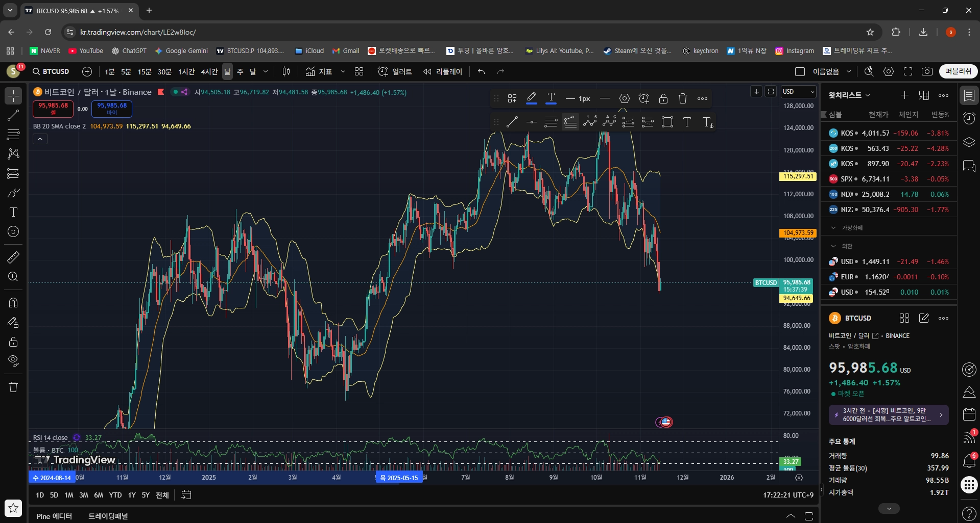Toggle the lock all drawings tool

[13, 342]
